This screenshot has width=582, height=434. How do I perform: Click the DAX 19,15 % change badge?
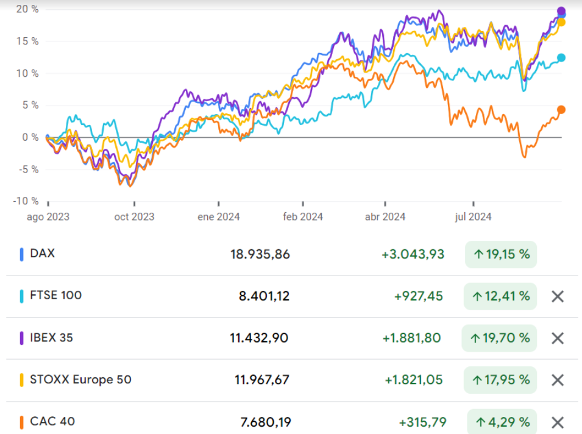pyautogui.click(x=501, y=255)
